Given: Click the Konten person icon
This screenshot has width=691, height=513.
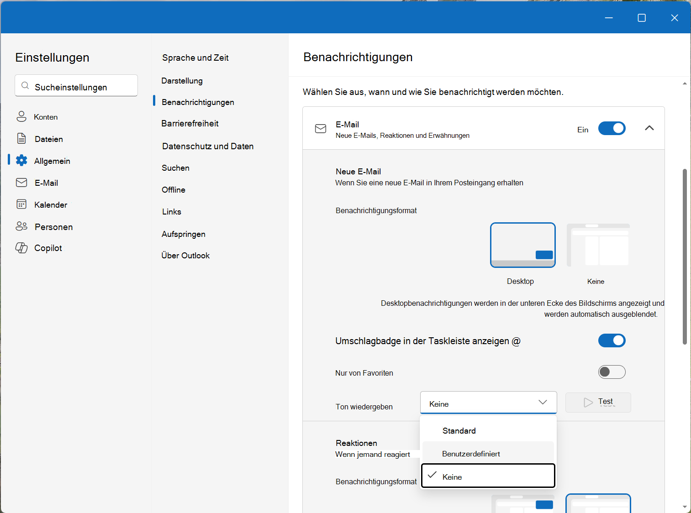Looking at the screenshot, I should tap(21, 116).
